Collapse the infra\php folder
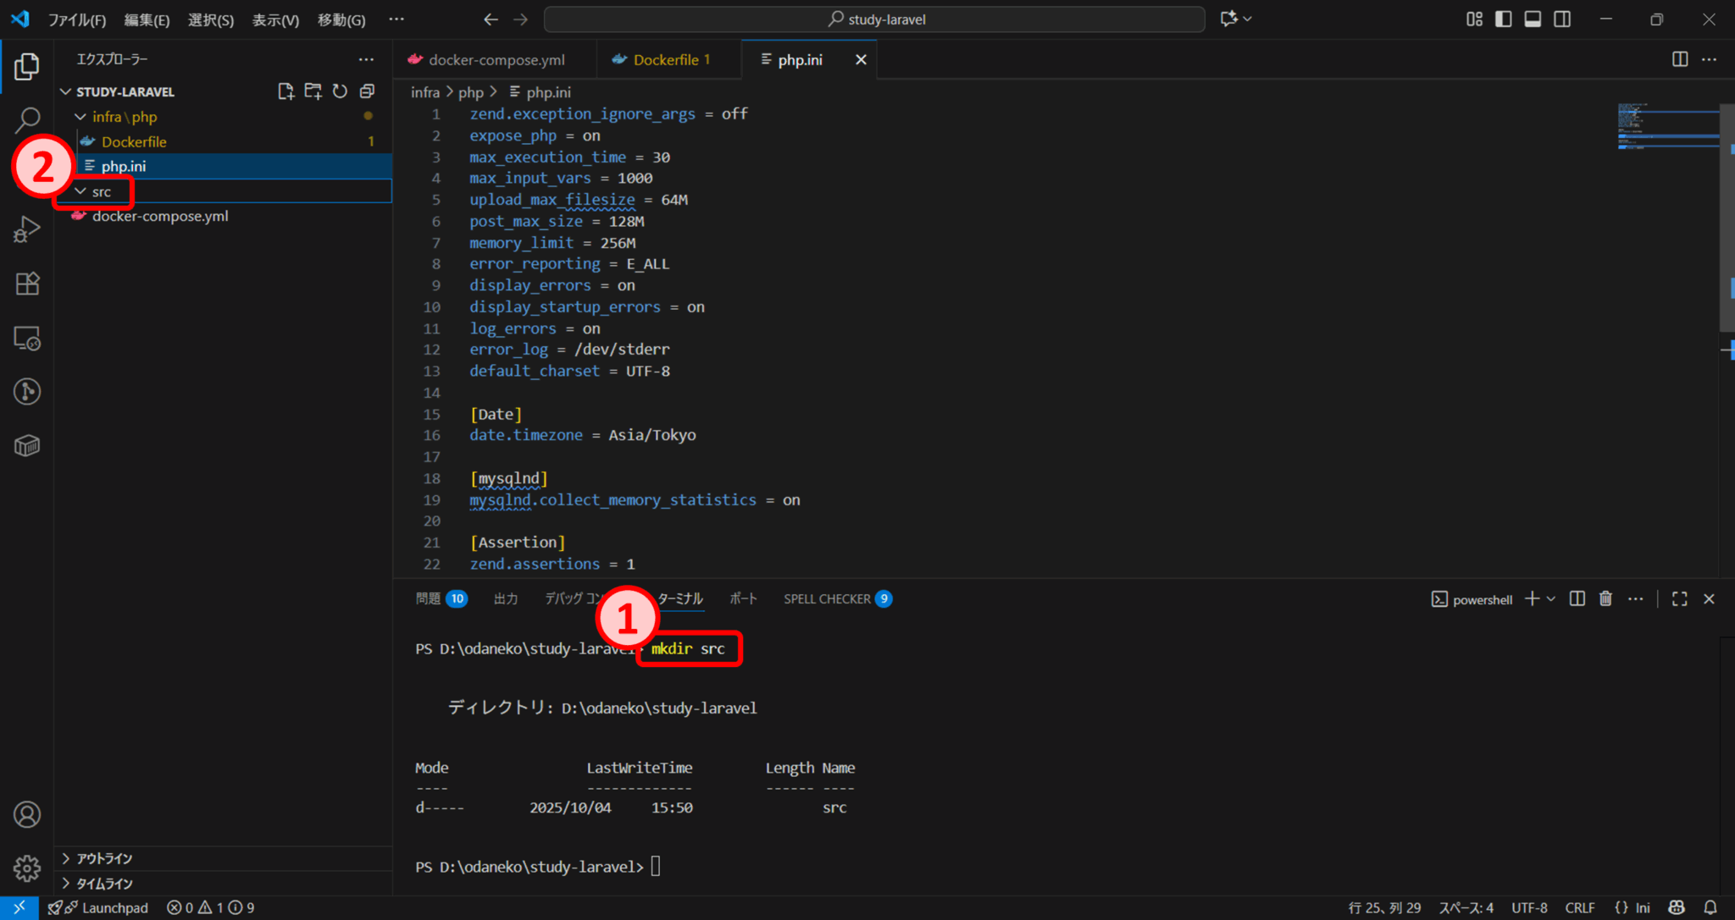The width and height of the screenshot is (1735, 920). [x=80, y=117]
